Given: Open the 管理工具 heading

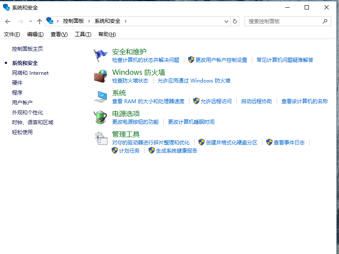Looking at the screenshot, I should (126, 134).
